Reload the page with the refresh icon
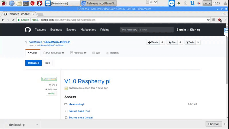Screen dimensions: 229x129 [x=13, y=20]
